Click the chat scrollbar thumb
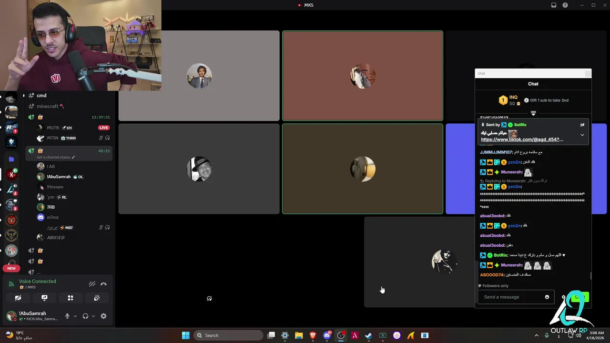This screenshot has width=610, height=343. tap(590, 276)
